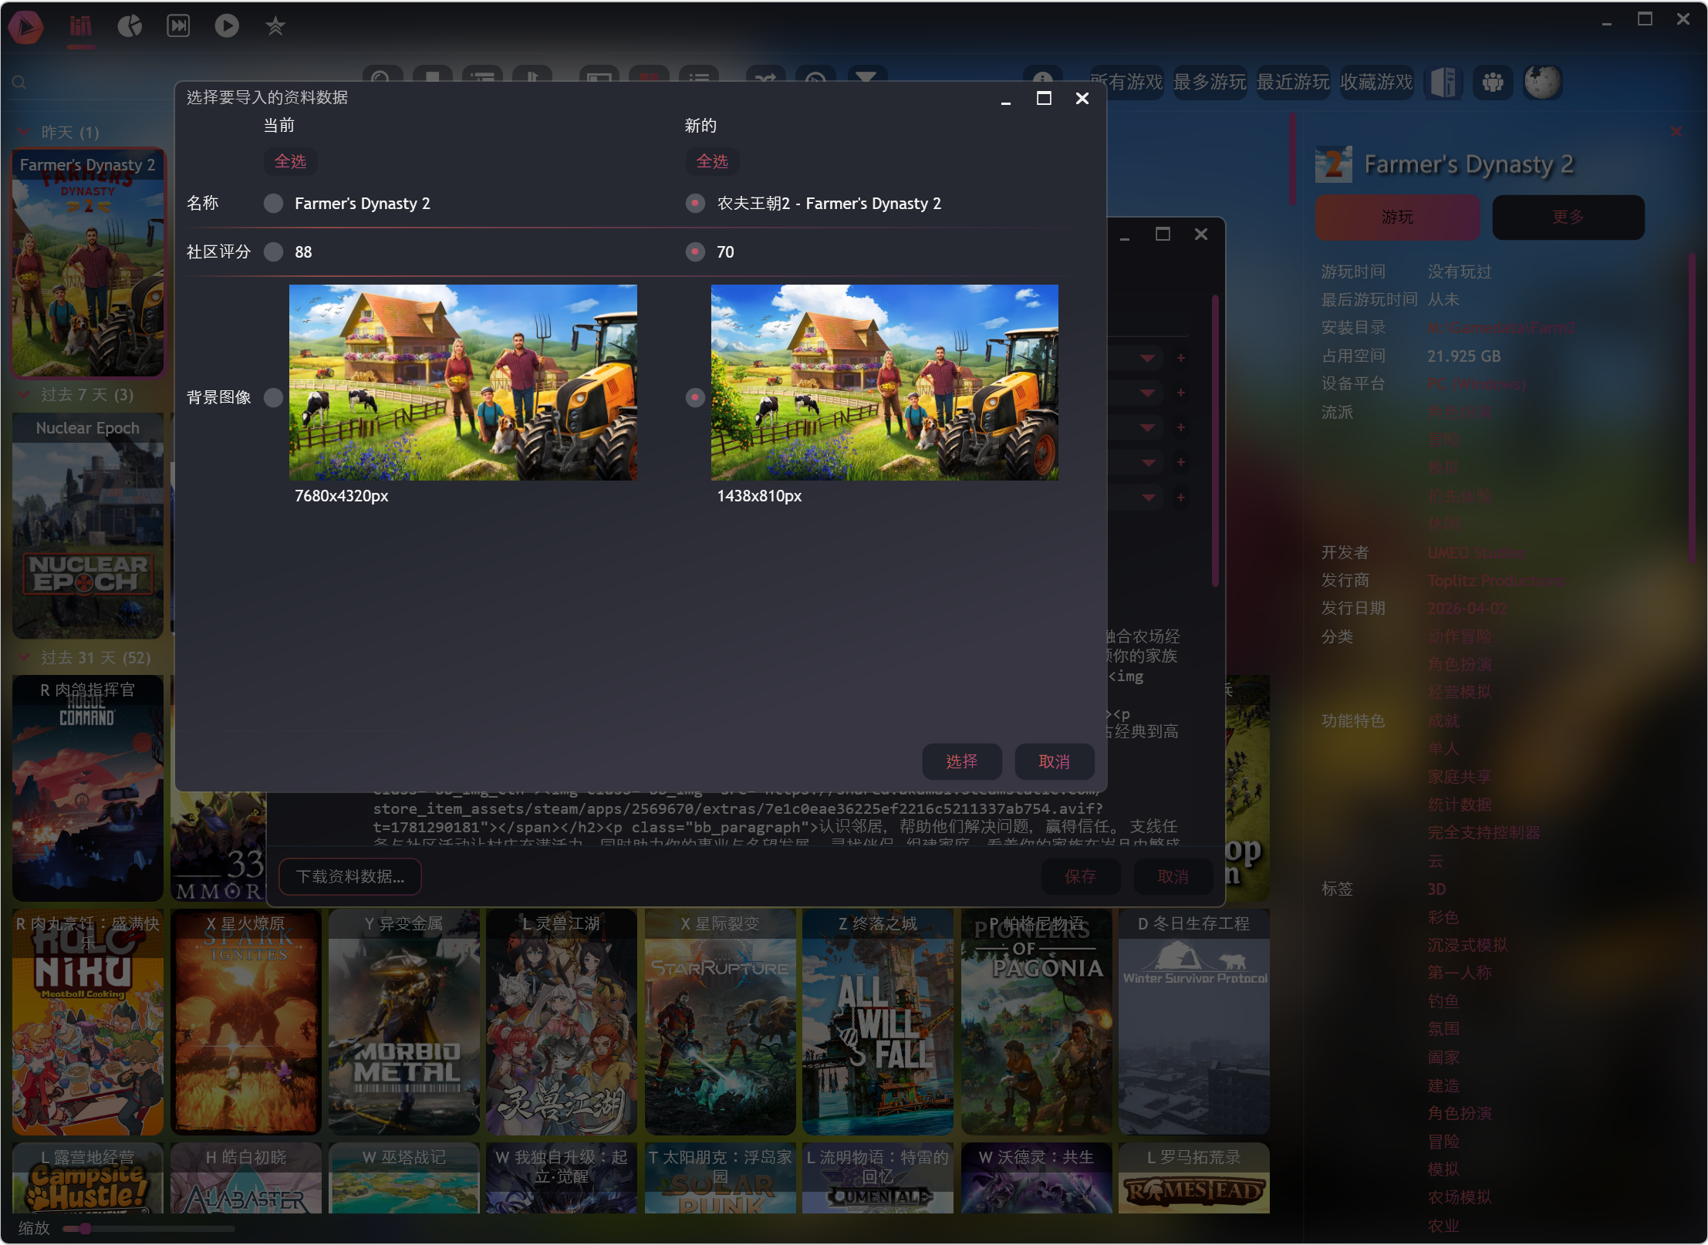
Task: Select current community score 88 radio
Action: click(273, 252)
